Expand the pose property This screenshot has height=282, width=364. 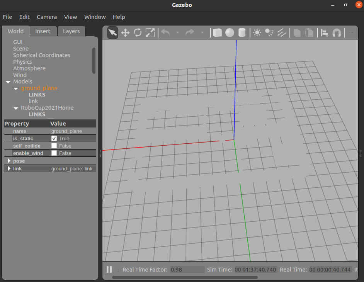pyautogui.click(x=9, y=161)
